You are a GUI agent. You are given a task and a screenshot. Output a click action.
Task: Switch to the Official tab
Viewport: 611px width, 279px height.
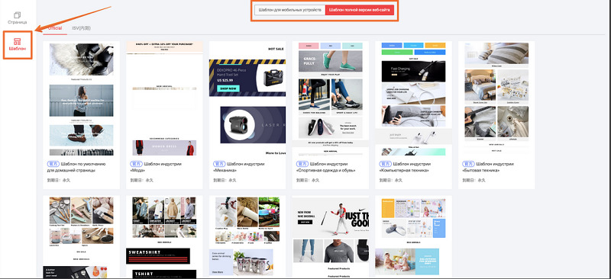pyautogui.click(x=54, y=28)
